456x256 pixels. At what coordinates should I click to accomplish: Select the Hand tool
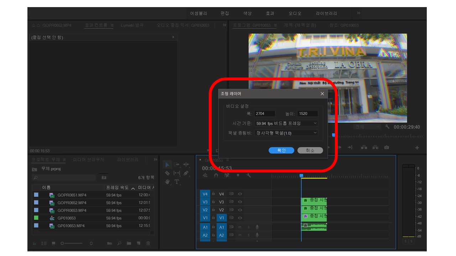pyautogui.click(x=167, y=182)
